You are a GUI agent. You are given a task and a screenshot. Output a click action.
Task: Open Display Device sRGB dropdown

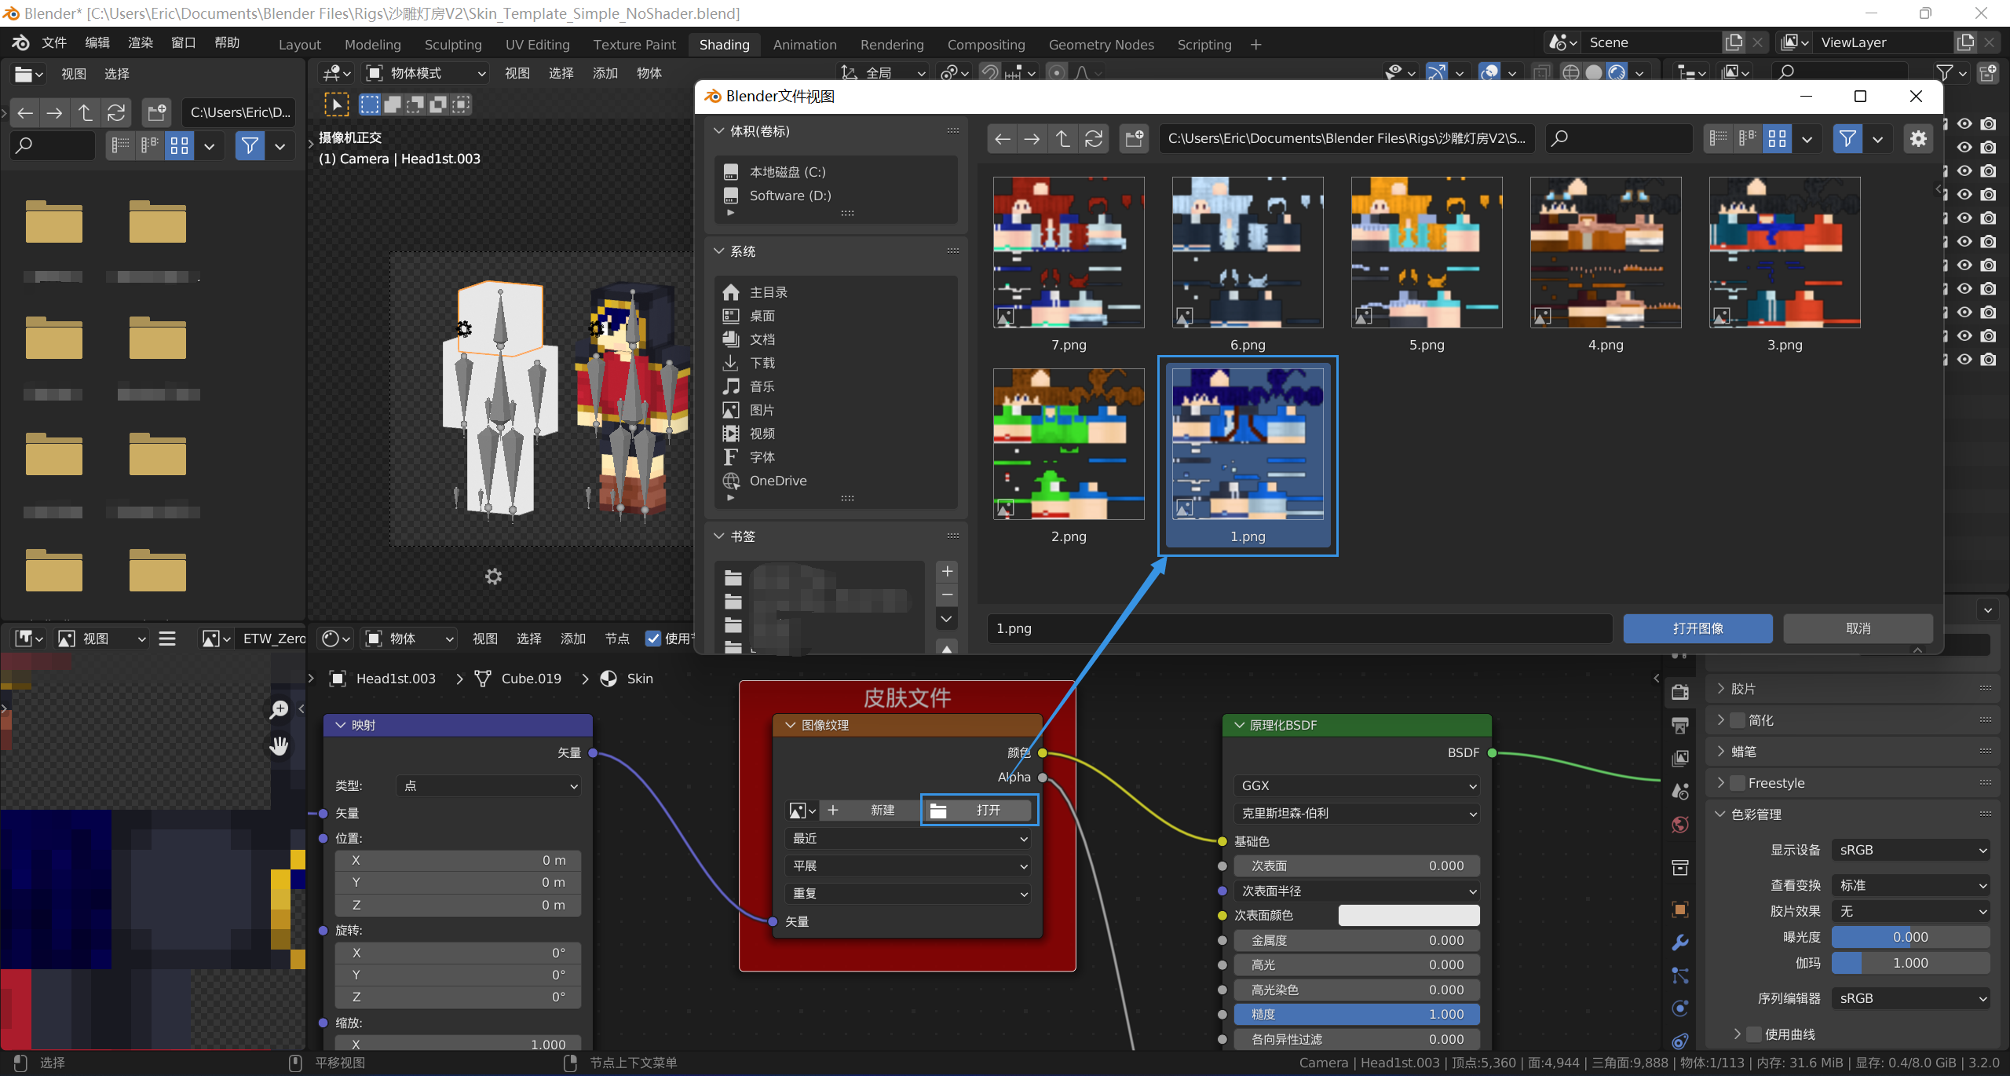[1910, 850]
